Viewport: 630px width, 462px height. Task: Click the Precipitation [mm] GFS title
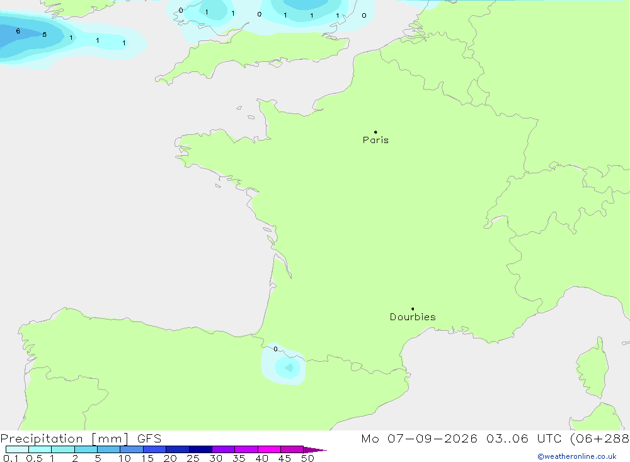(81, 438)
